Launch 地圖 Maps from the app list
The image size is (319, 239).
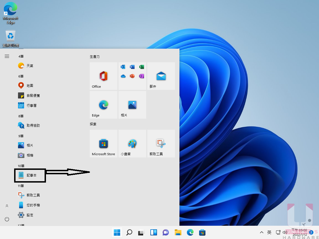26,85
